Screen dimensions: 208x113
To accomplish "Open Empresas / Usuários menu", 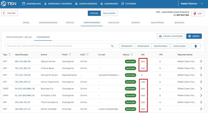I will (x=58, y=4).
